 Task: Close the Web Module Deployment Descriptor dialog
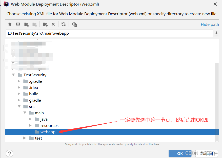[215, 4]
